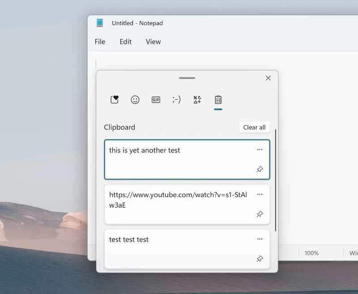Screen dimensions: 358x294
Task: Open the kaomoji panel
Action: pos(176,99)
